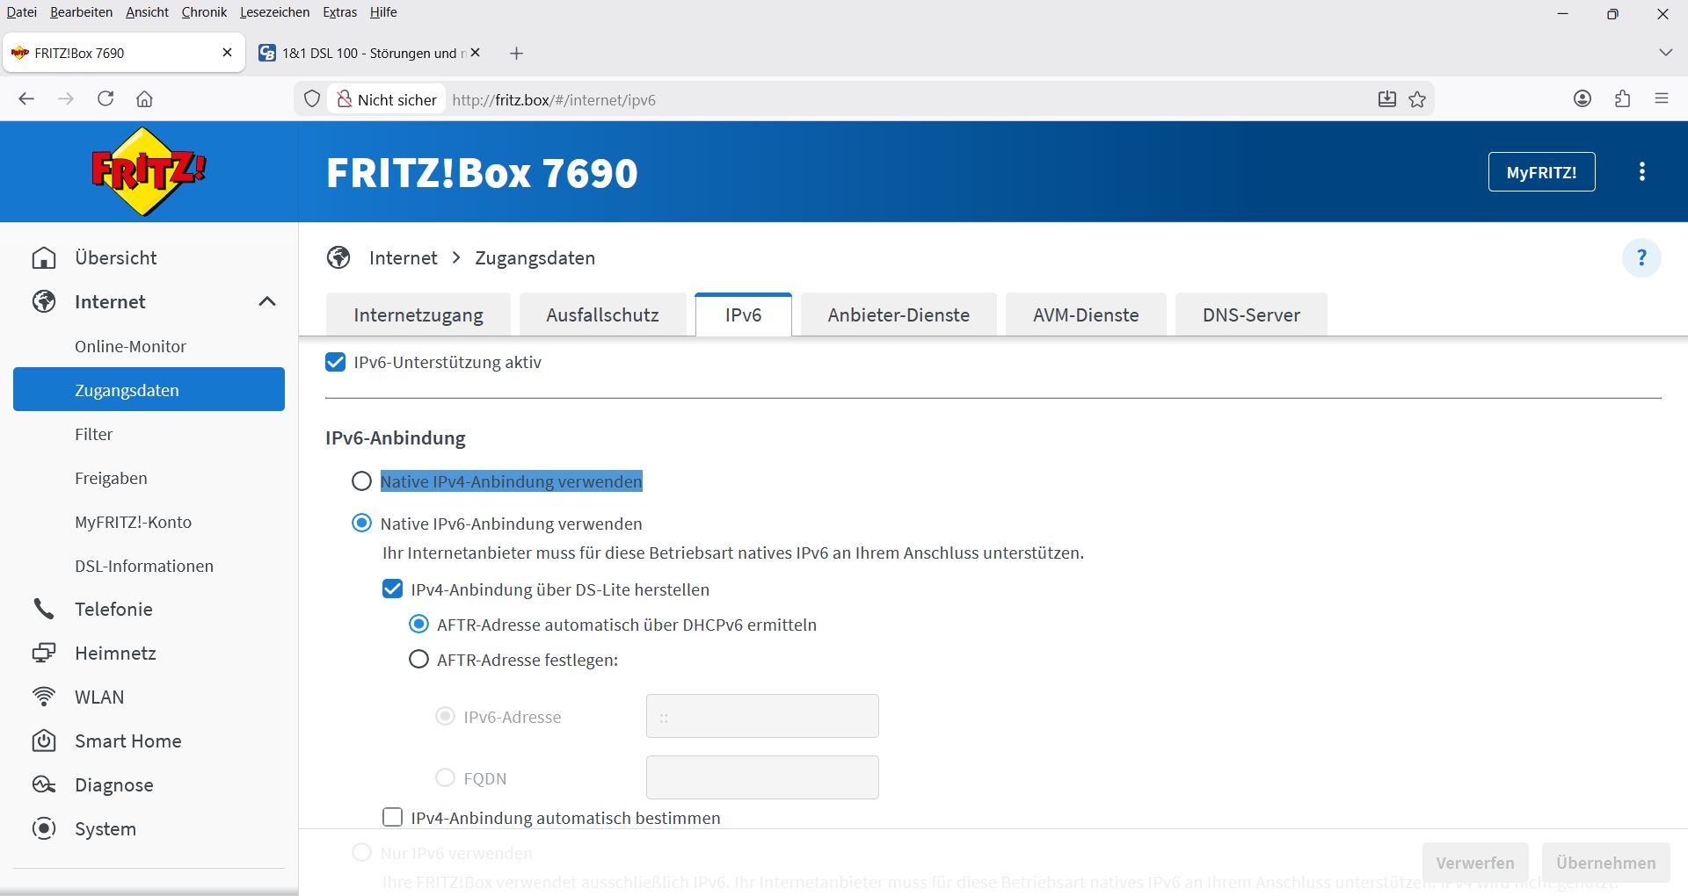The width and height of the screenshot is (1688, 896).
Task: Click the Internet globe icon in sidebar
Action: pyautogui.click(x=44, y=301)
